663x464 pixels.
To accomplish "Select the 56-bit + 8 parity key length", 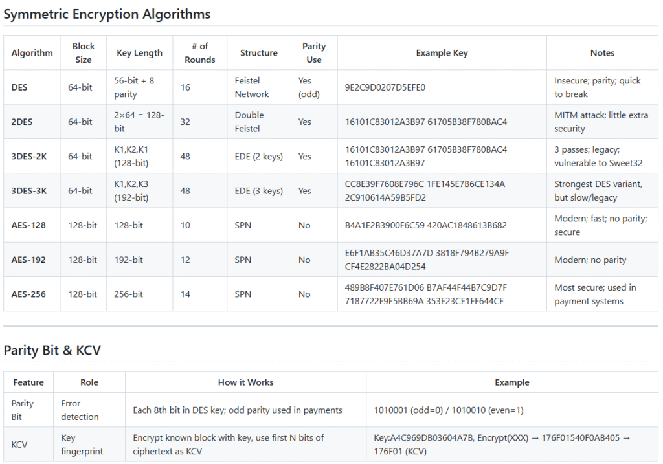I will pos(135,87).
